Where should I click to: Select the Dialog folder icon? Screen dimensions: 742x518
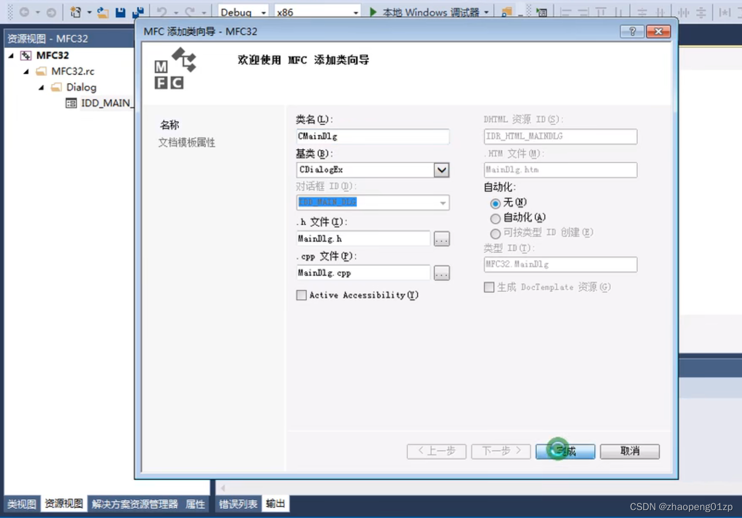[x=56, y=87]
